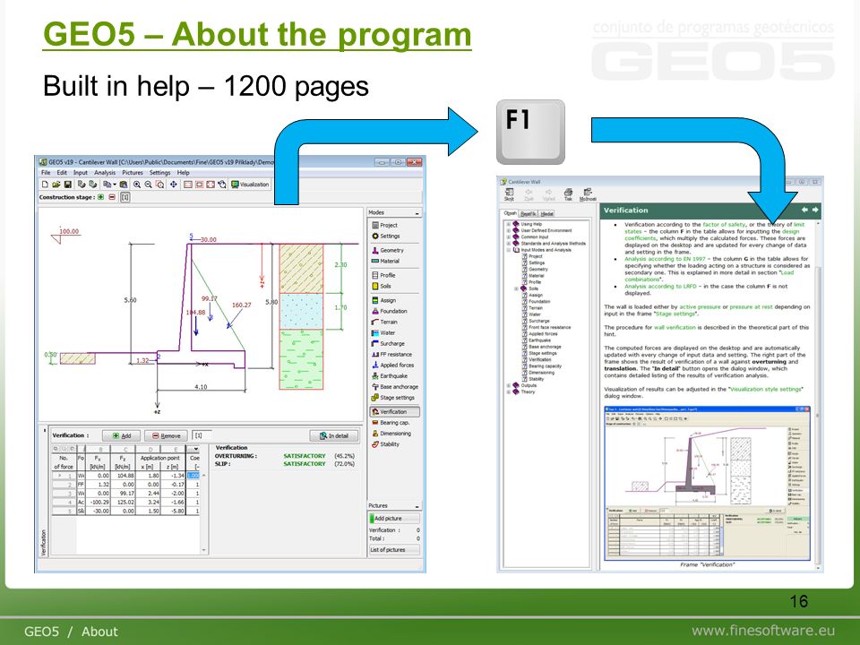Click the Add picture button
The image size is (860, 645).
pyautogui.click(x=394, y=519)
